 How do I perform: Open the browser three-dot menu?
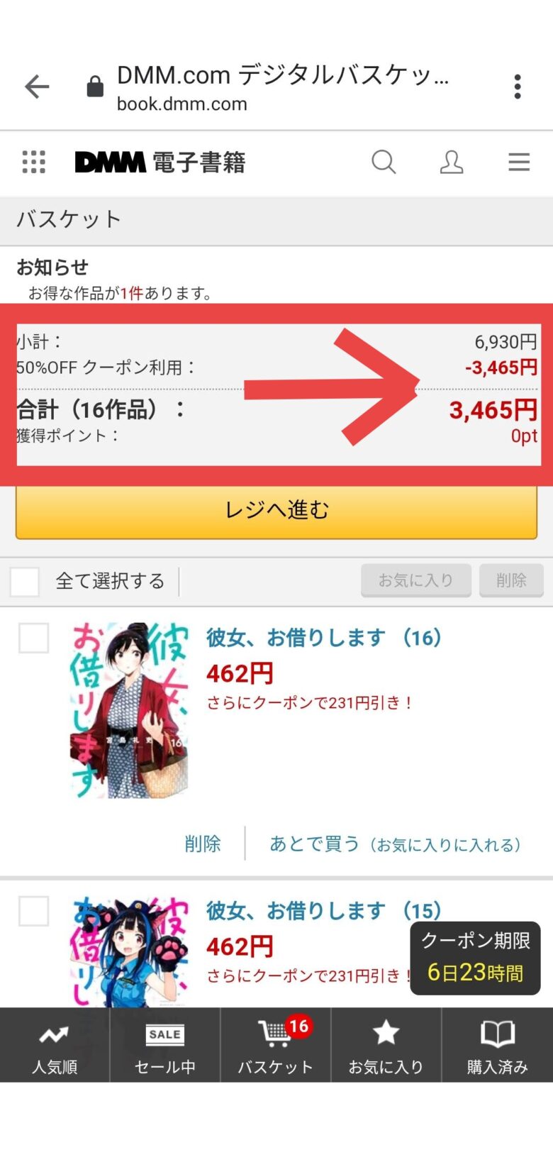518,87
